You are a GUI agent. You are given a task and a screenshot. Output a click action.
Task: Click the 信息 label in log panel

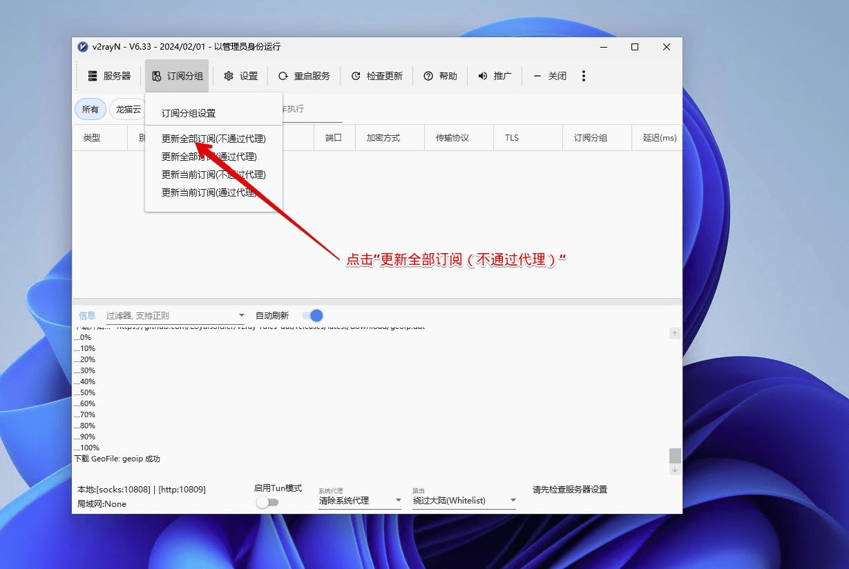point(87,316)
